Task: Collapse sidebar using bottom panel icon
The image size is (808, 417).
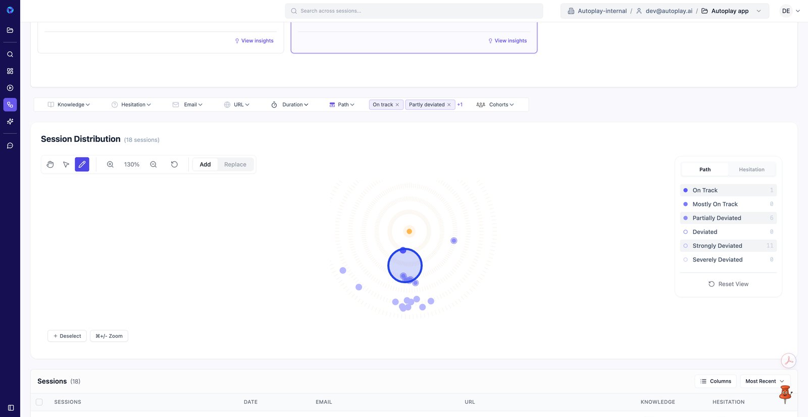Action: (x=11, y=407)
